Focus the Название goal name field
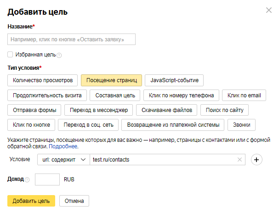The height and width of the screenshot is (213, 279). click(72, 39)
